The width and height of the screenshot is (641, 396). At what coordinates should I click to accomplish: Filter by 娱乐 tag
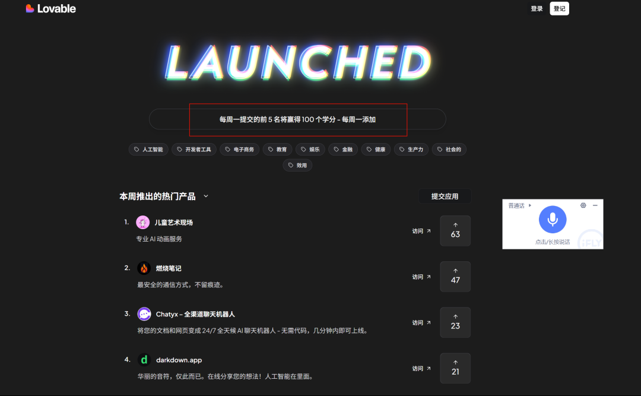310,150
